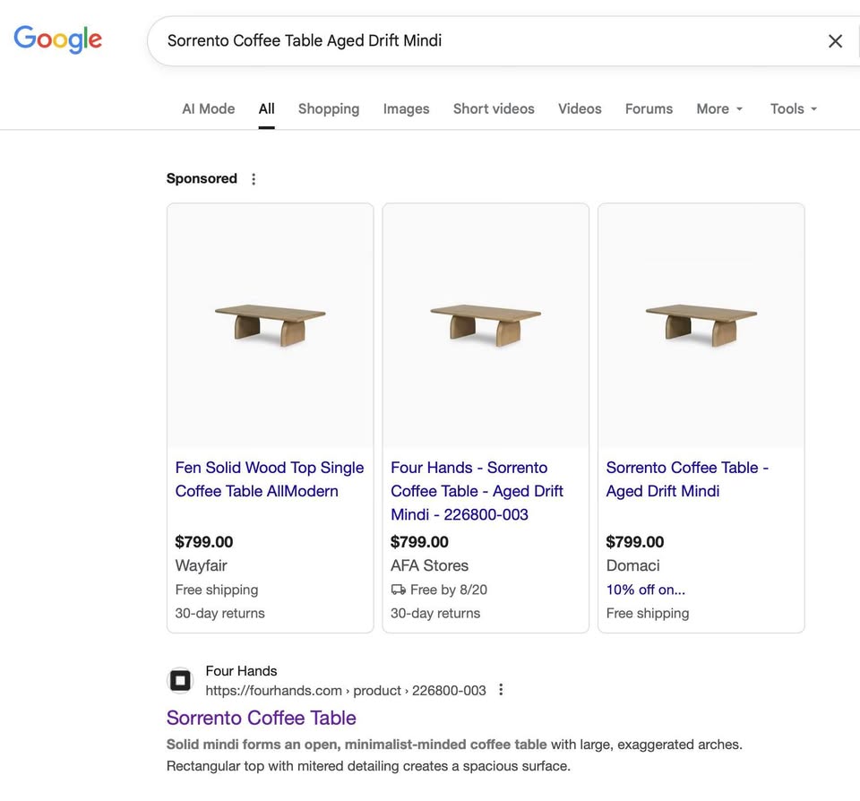Open Four Hands Sorrento 226800-003 ad link
The width and height of the screenshot is (860, 801).
477,491
